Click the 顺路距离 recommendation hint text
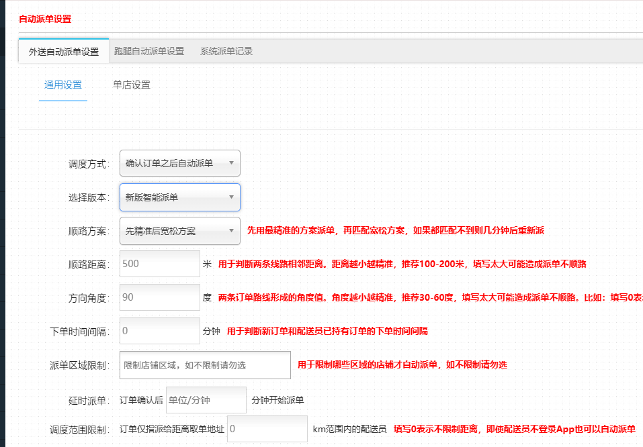Image resolution: width=643 pixels, height=447 pixels. (406, 264)
